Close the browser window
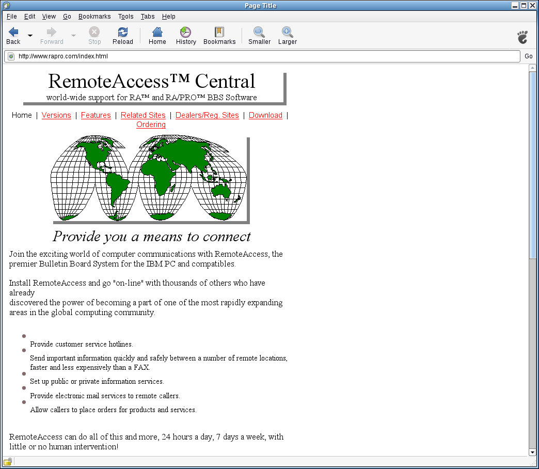This screenshot has height=469, width=539. pos(532,6)
